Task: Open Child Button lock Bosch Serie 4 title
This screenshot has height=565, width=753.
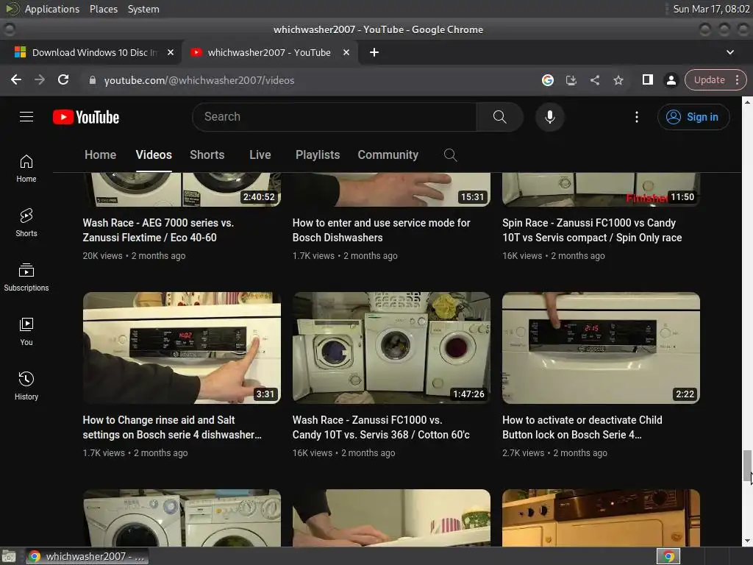Action: click(x=582, y=427)
